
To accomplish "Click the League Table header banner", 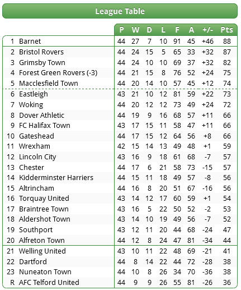I will point(120,11).
